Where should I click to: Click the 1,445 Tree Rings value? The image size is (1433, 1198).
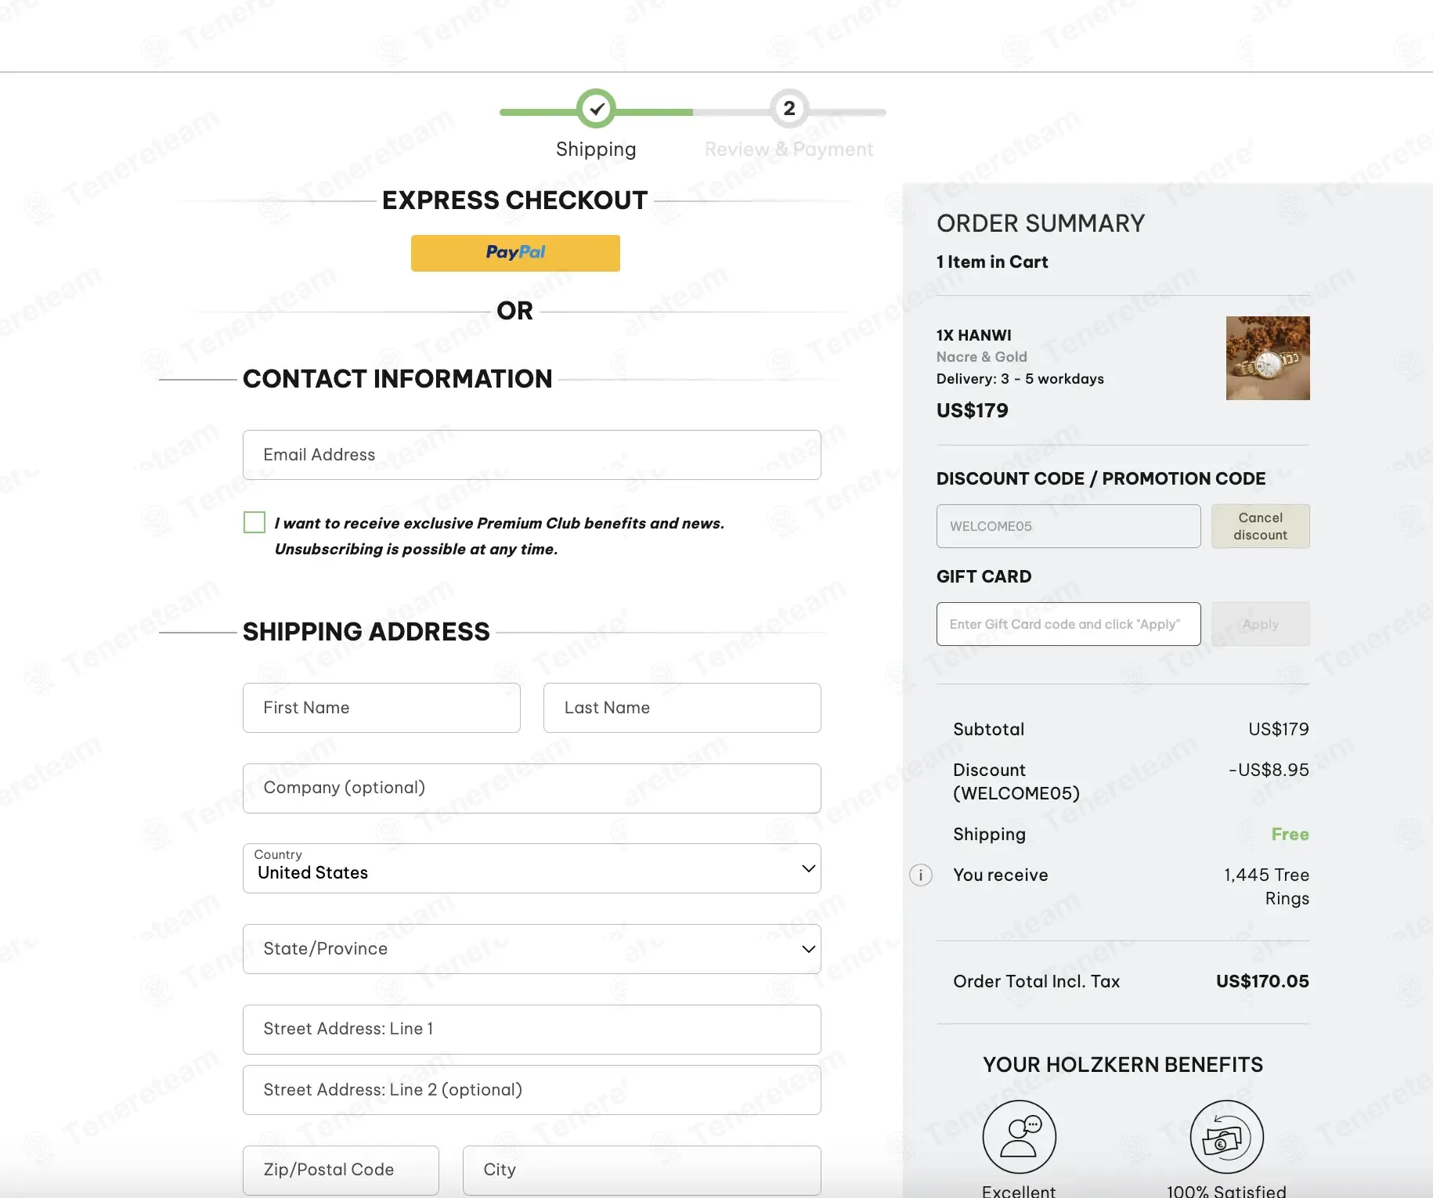pos(1266,886)
